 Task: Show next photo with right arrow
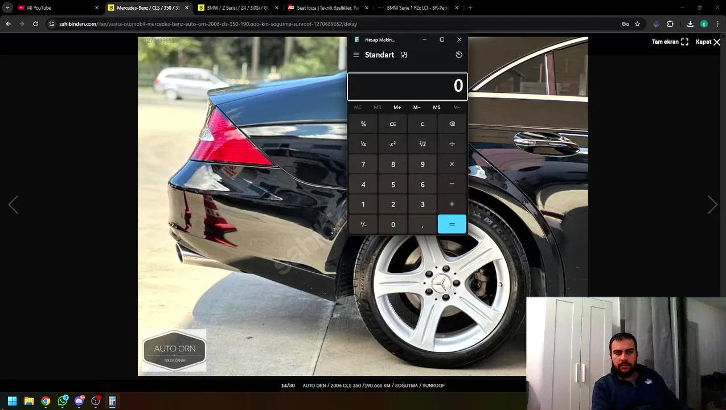[712, 204]
